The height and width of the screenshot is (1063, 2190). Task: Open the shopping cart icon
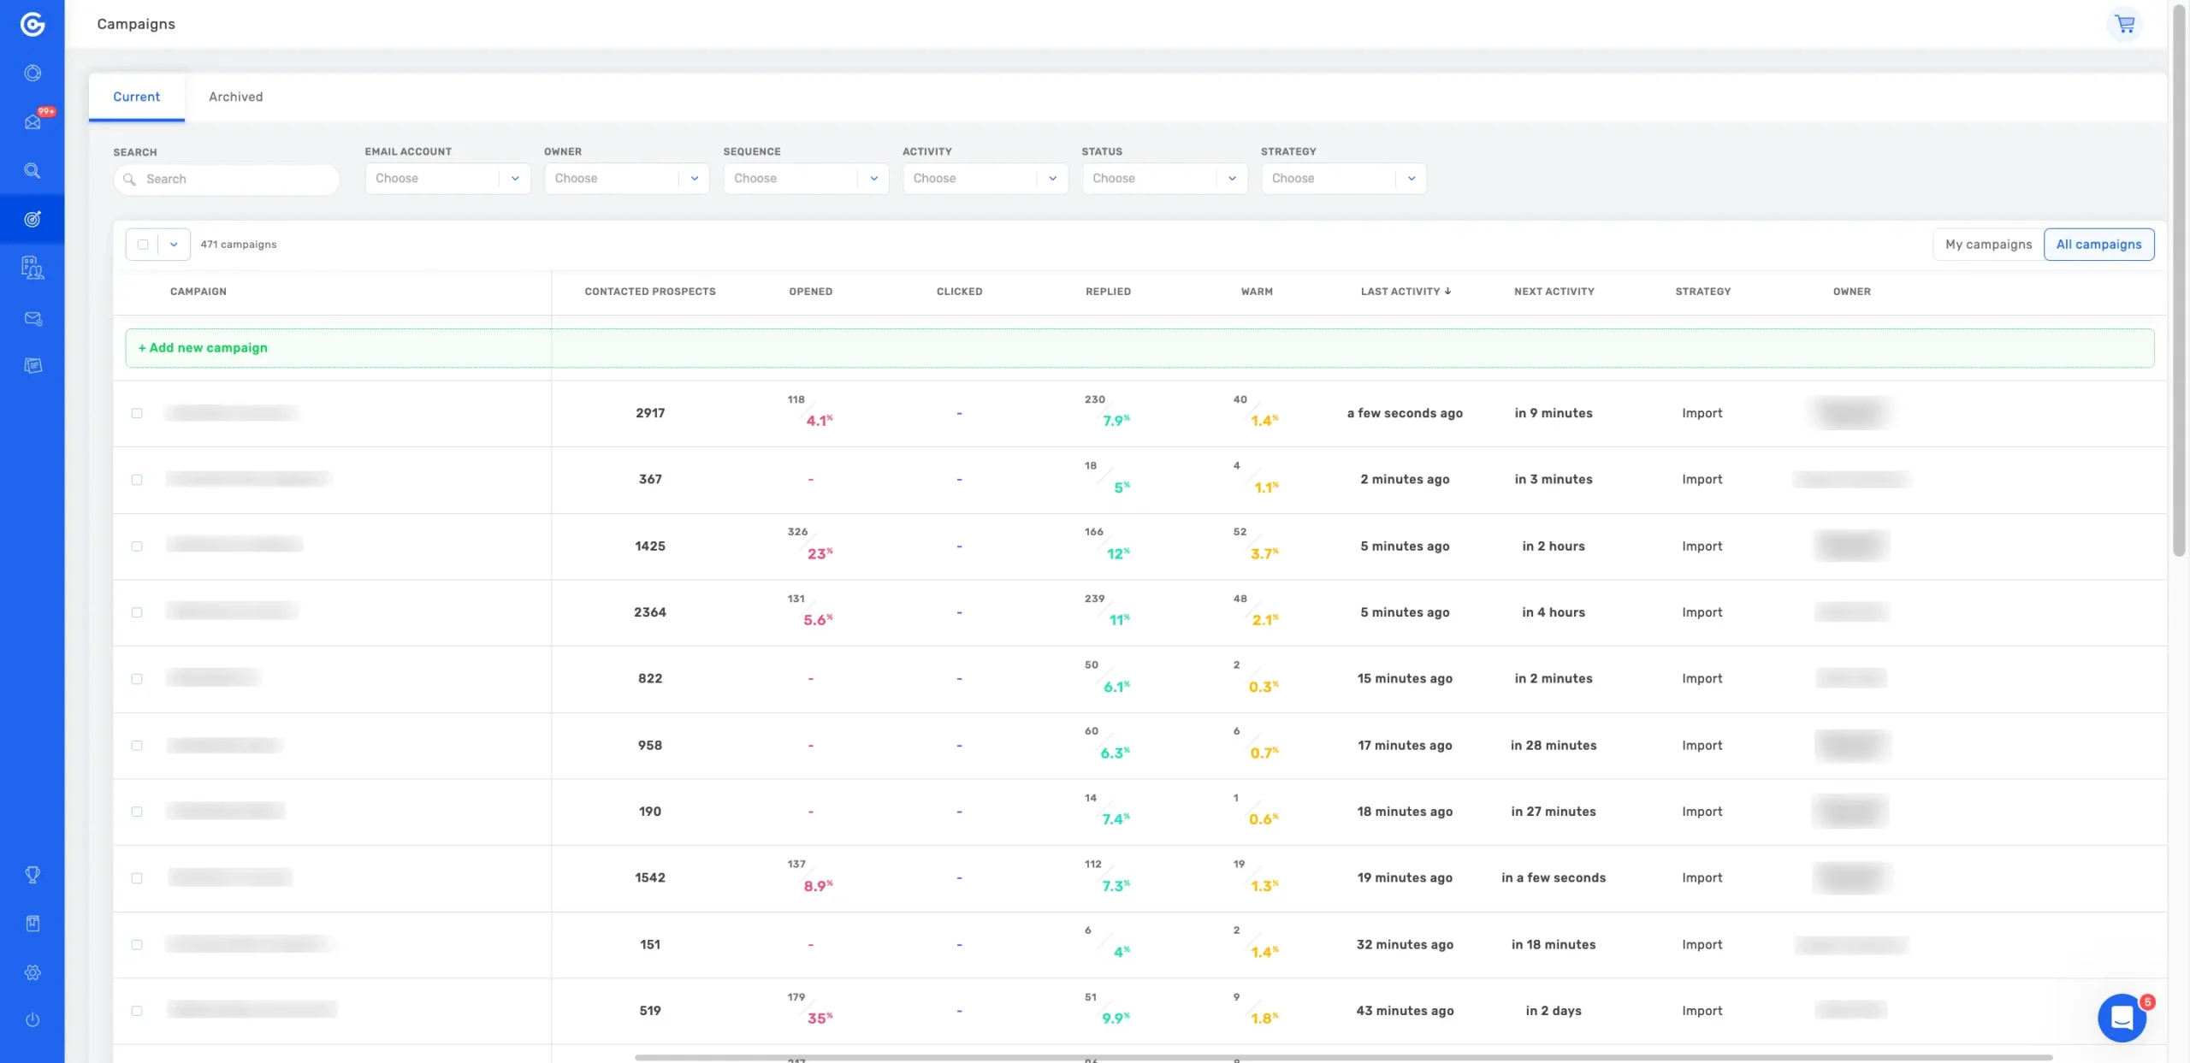[2124, 24]
